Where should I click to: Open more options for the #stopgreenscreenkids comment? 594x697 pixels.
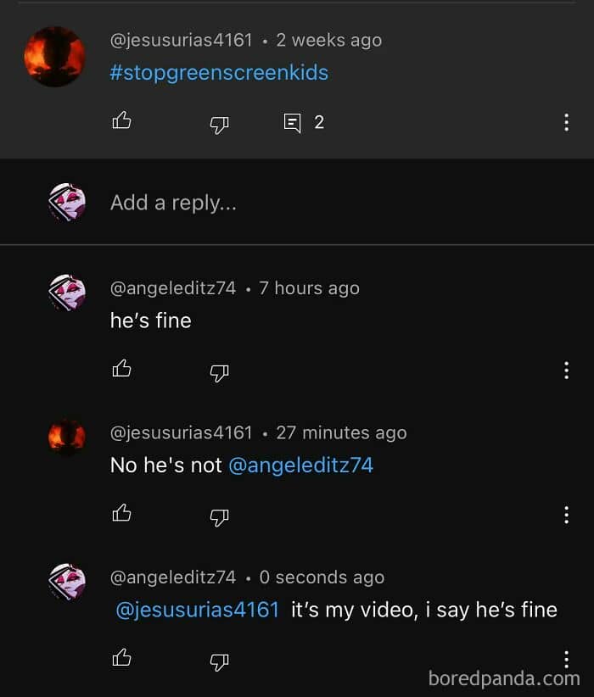tap(566, 123)
